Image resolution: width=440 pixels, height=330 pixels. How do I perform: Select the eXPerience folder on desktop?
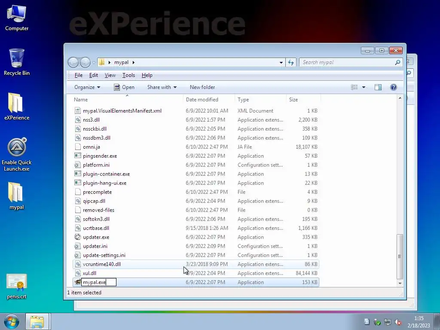click(17, 107)
